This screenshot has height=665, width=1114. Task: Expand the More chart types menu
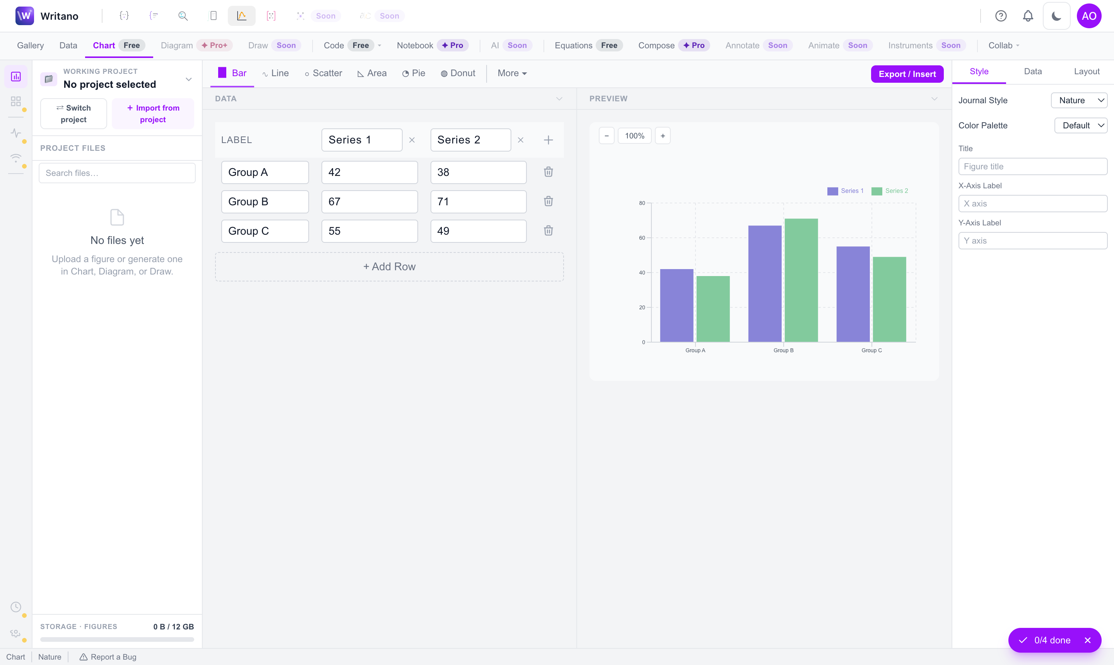point(512,73)
